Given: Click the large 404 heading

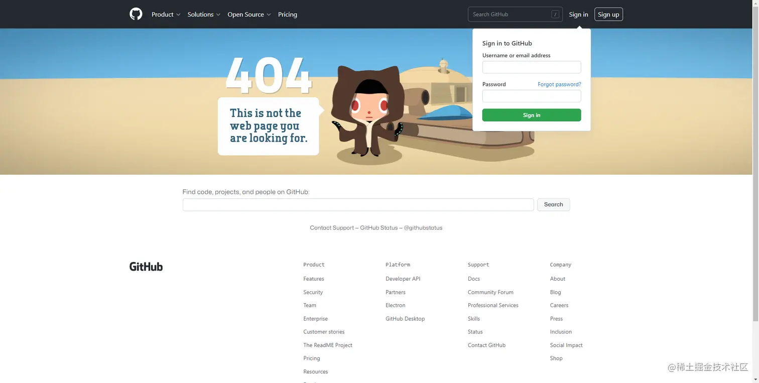Looking at the screenshot, I should point(269,75).
